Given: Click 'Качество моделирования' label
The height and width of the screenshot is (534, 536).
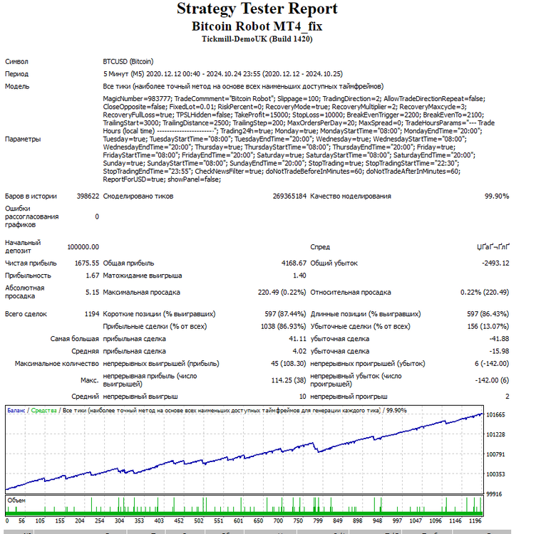Looking at the screenshot, I should click(x=351, y=196).
